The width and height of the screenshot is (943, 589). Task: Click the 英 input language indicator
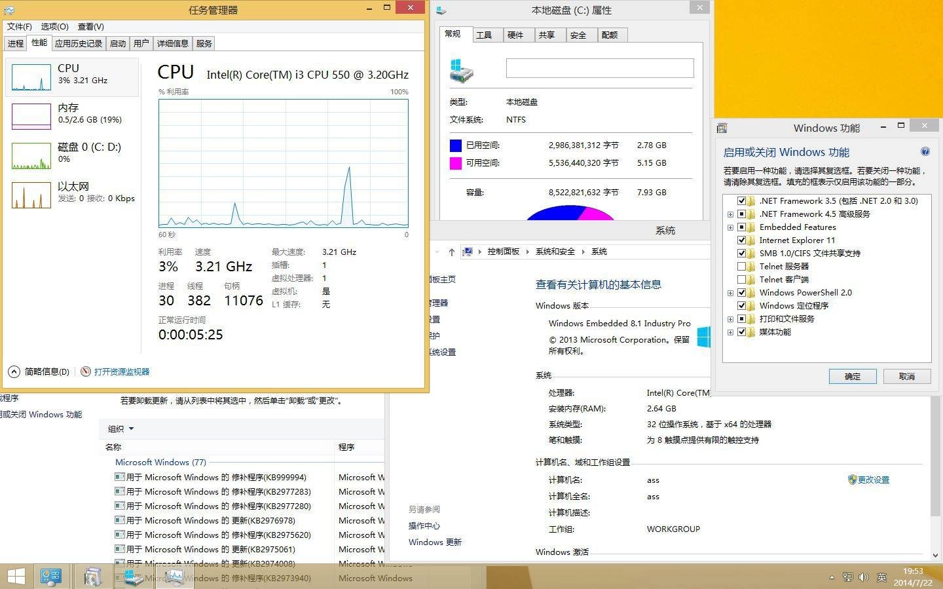(881, 577)
